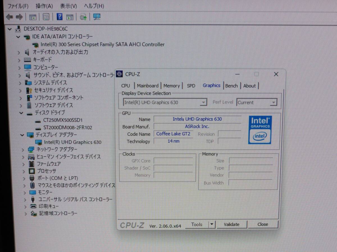Image resolution: width=337 pixels, height=252 pixels.
Task: Collapse the ディスク ドライブ node
Action: (x=21, y=113)
